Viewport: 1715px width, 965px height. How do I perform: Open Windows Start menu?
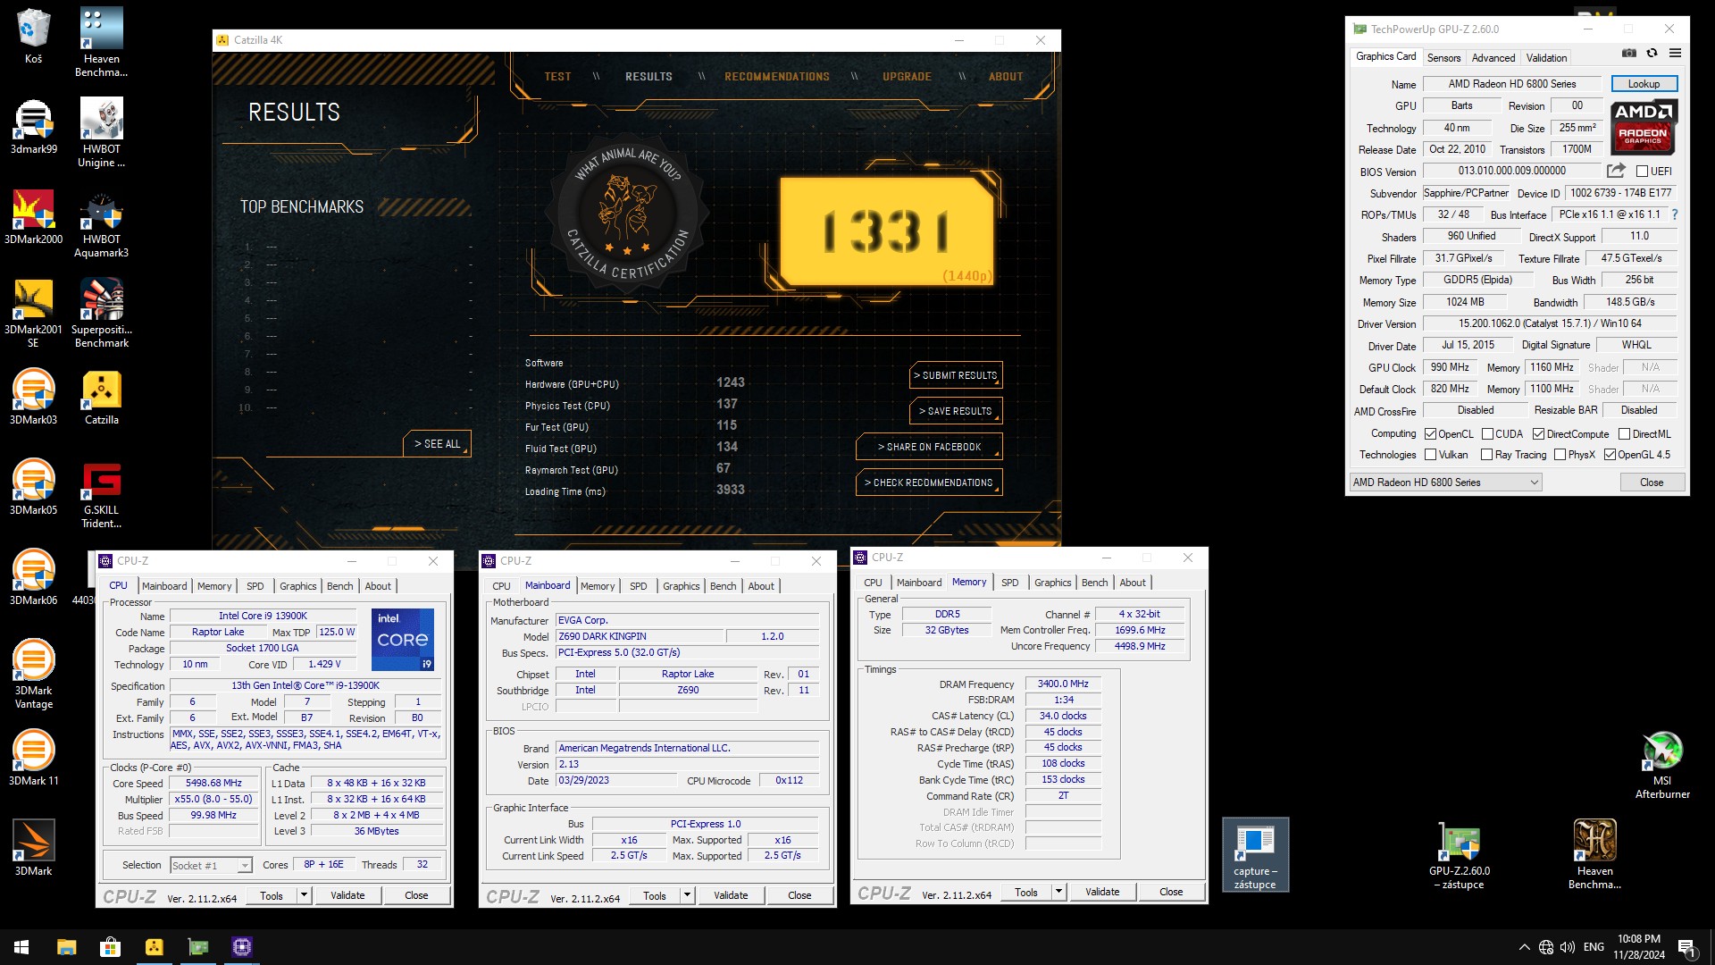point(21,946)
